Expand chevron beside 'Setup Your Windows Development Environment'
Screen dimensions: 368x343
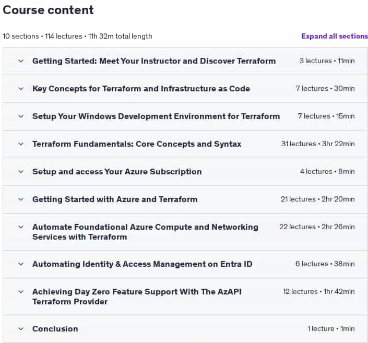point(21,116)
